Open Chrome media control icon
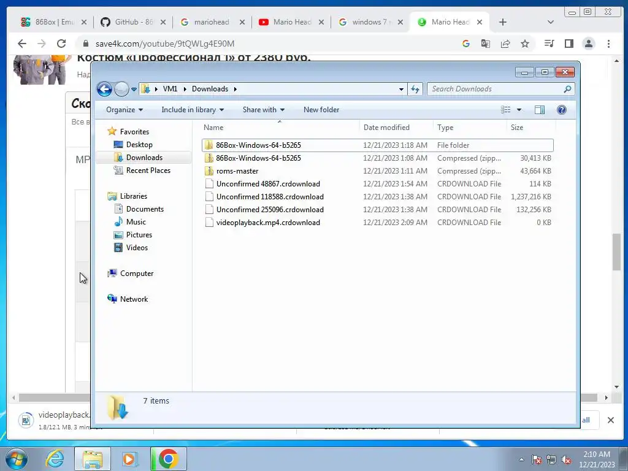This screenshot has height=471, width=628. coord(549,44)
